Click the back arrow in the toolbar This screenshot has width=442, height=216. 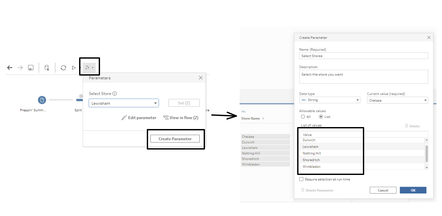click(10, 68)
